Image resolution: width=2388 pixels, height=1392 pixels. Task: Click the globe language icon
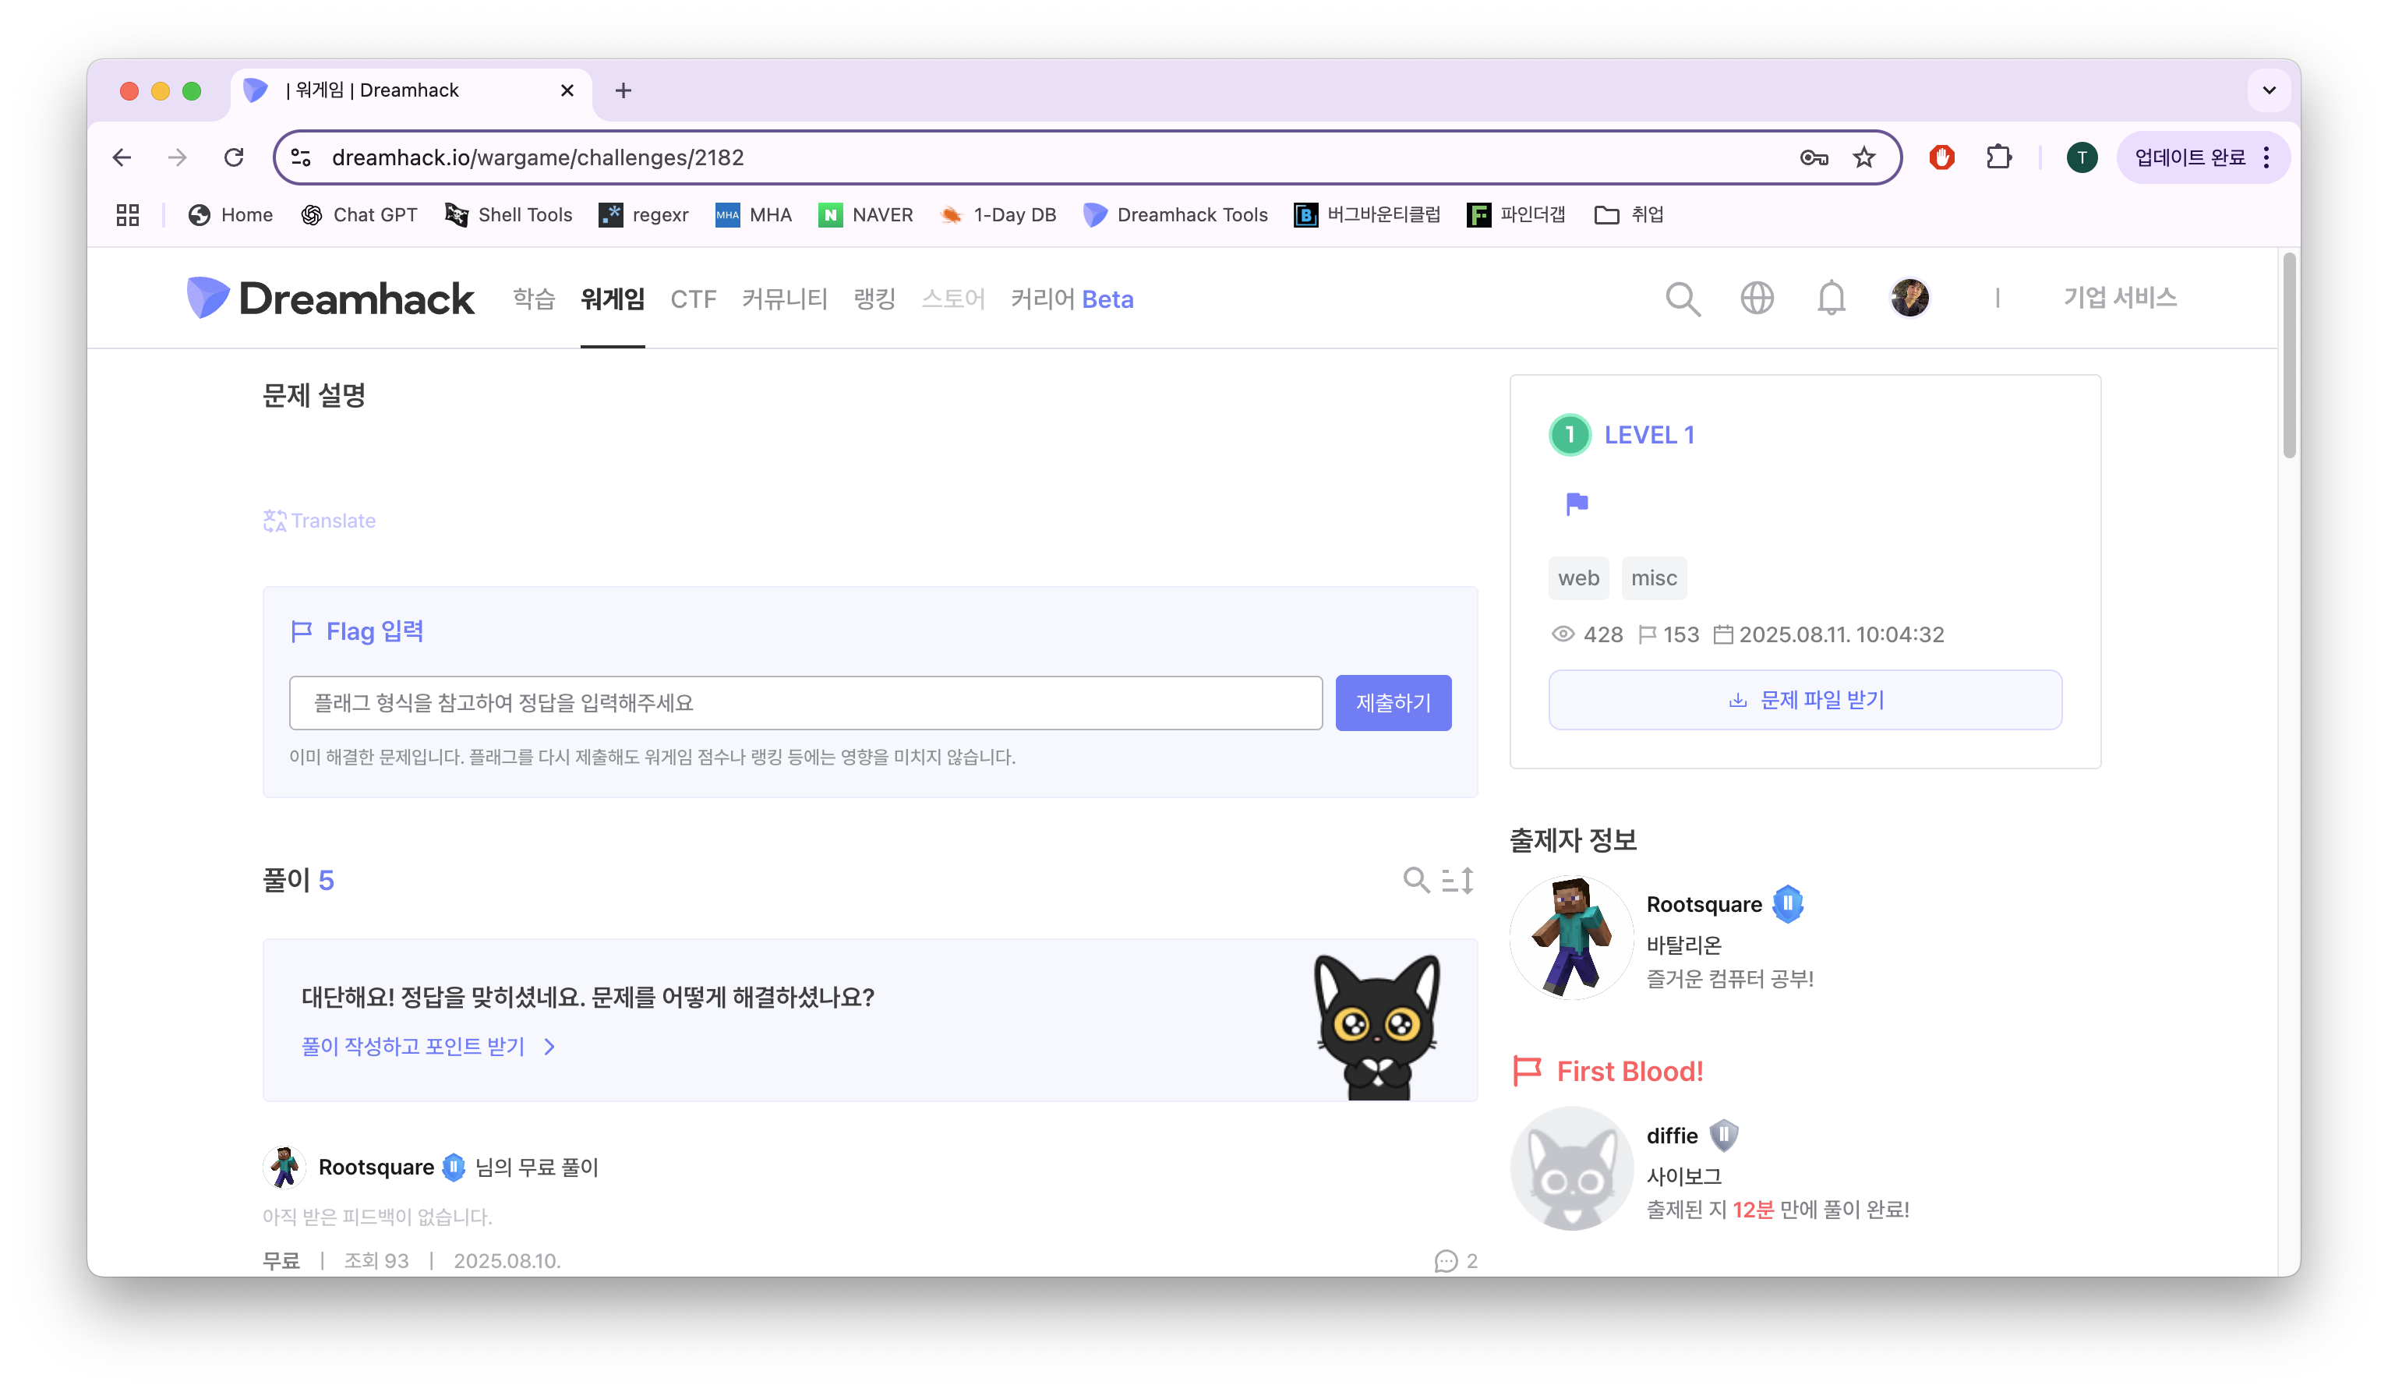(x=1756, y=299)
